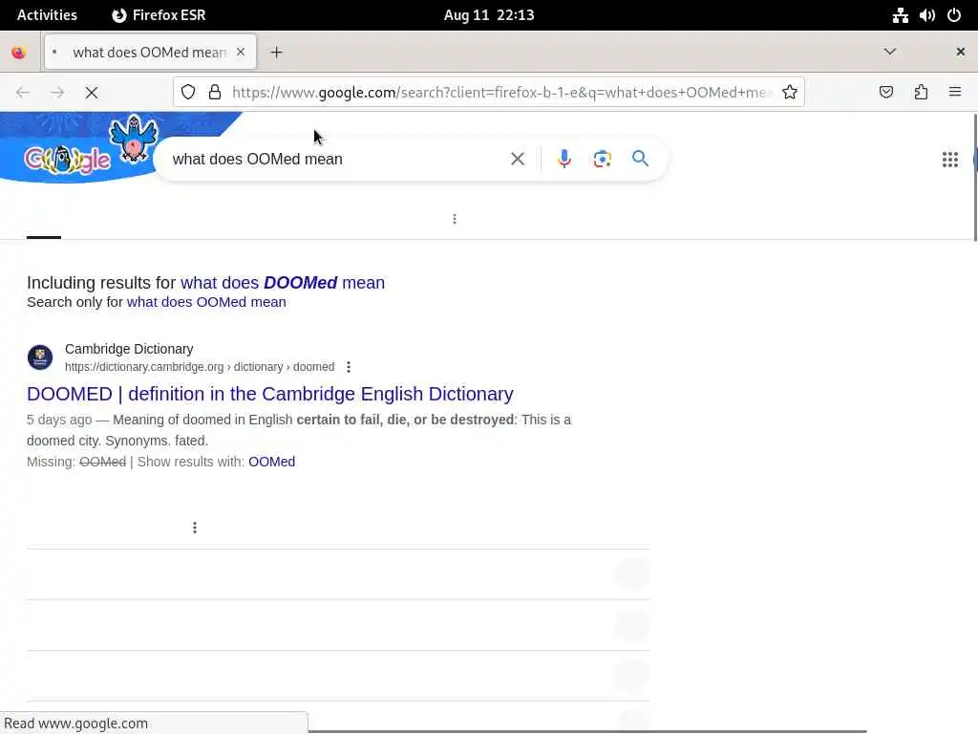Open Google apps grid
978x734 pixels.
coord(950,160)
